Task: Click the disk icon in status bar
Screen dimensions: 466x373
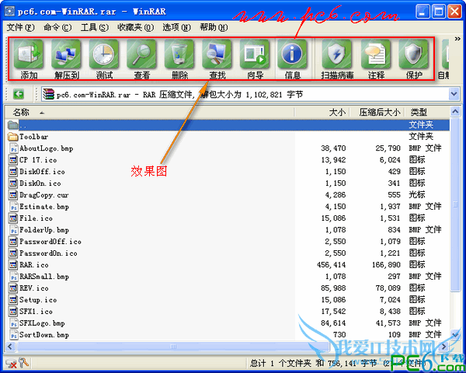Action: (12, 364)
